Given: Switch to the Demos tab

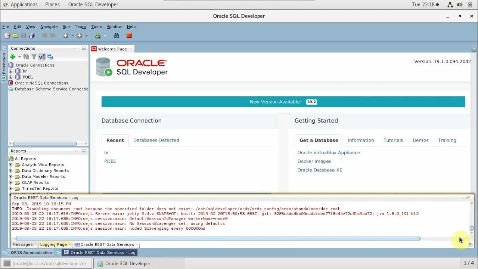Looking at the screenshot, I should 420,140.
